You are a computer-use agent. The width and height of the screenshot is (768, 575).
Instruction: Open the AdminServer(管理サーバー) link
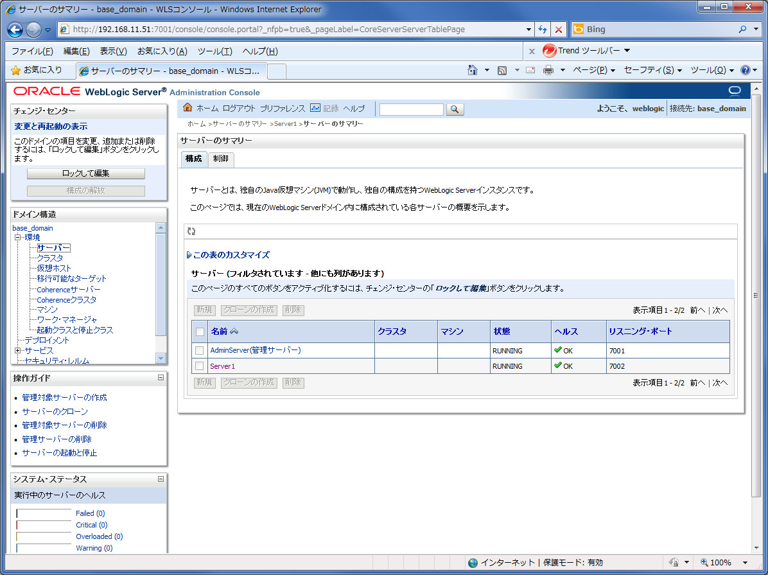click(256, 350)
